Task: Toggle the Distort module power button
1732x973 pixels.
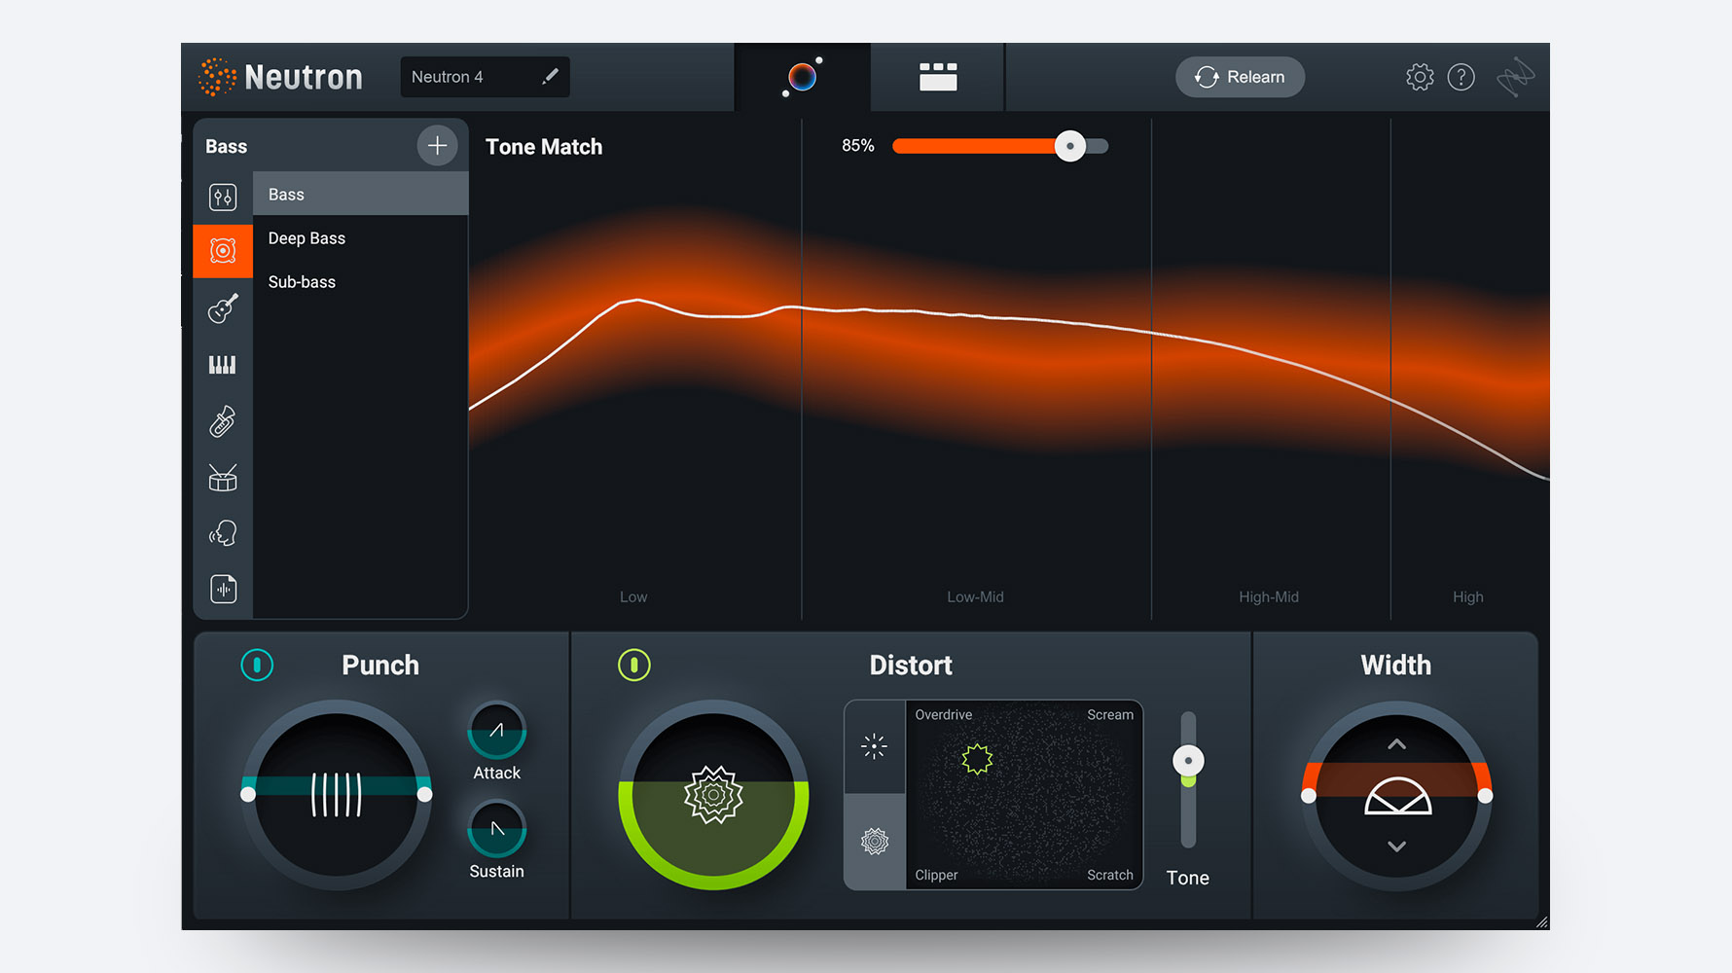Action: pos(633,665)
